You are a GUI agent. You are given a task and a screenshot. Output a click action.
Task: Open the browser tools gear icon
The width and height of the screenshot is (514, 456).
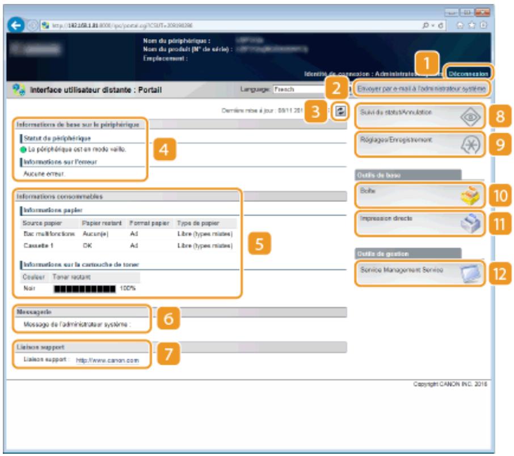(x=483, y=26)
